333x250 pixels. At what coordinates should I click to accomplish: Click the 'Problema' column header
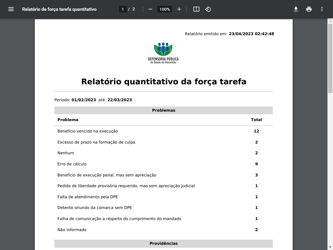(68, 120)
